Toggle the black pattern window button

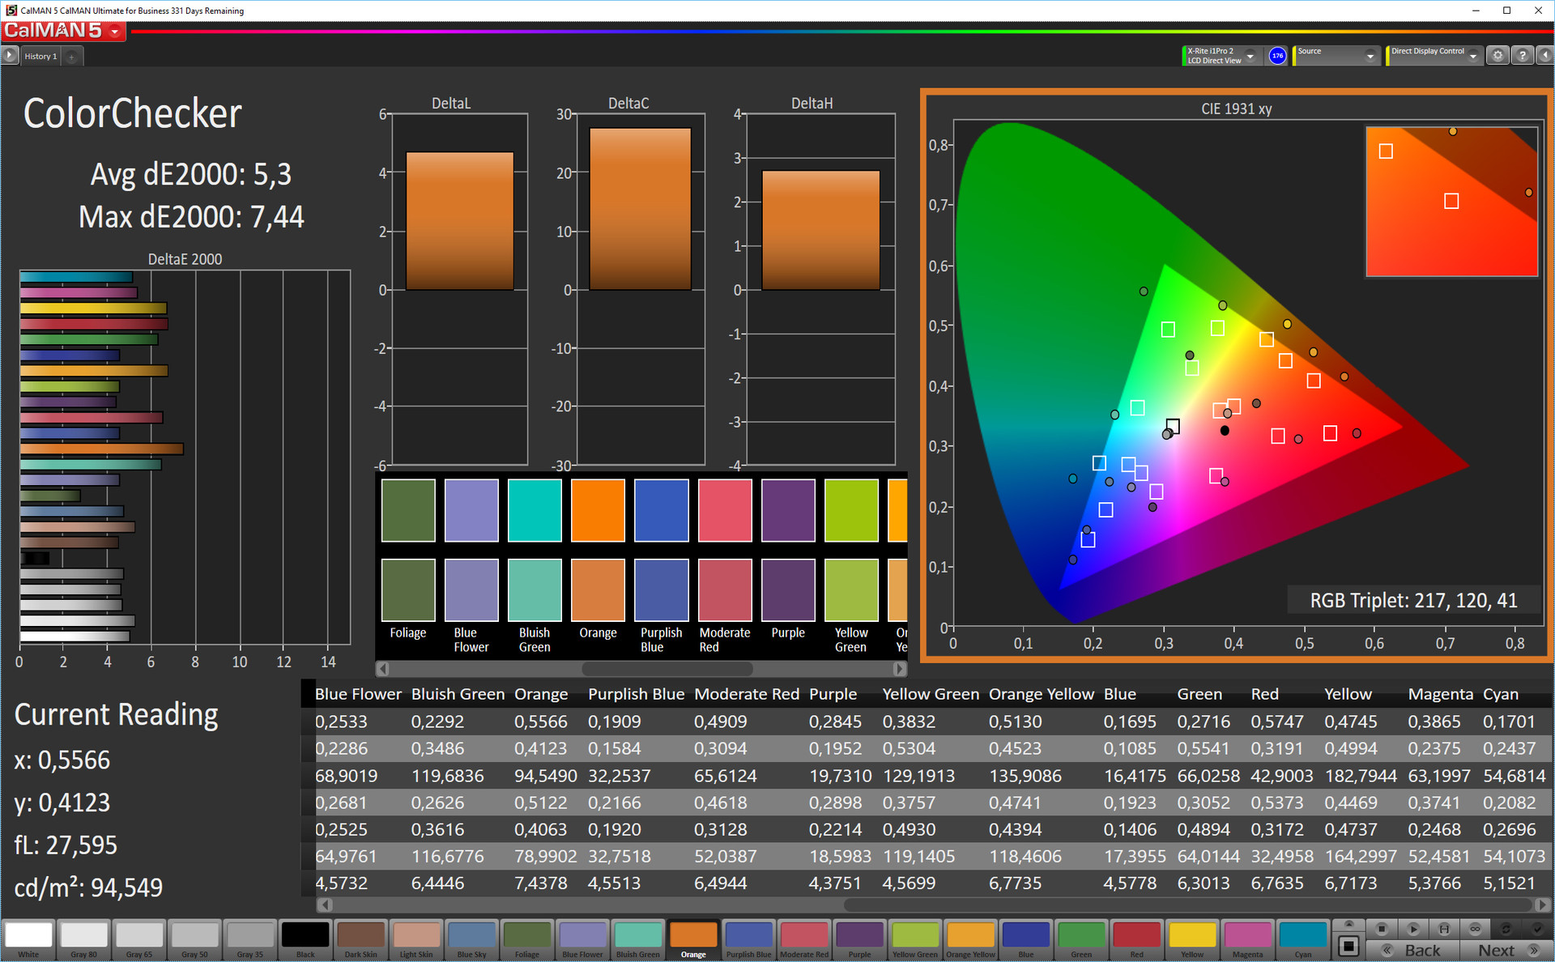(x=1348, y=945)
